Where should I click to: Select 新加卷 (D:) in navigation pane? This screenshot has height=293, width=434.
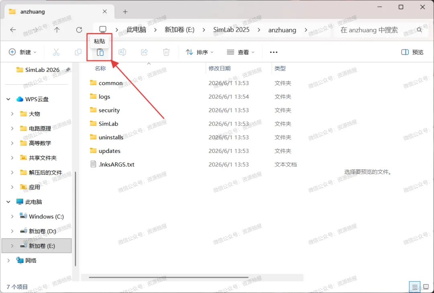42,231
